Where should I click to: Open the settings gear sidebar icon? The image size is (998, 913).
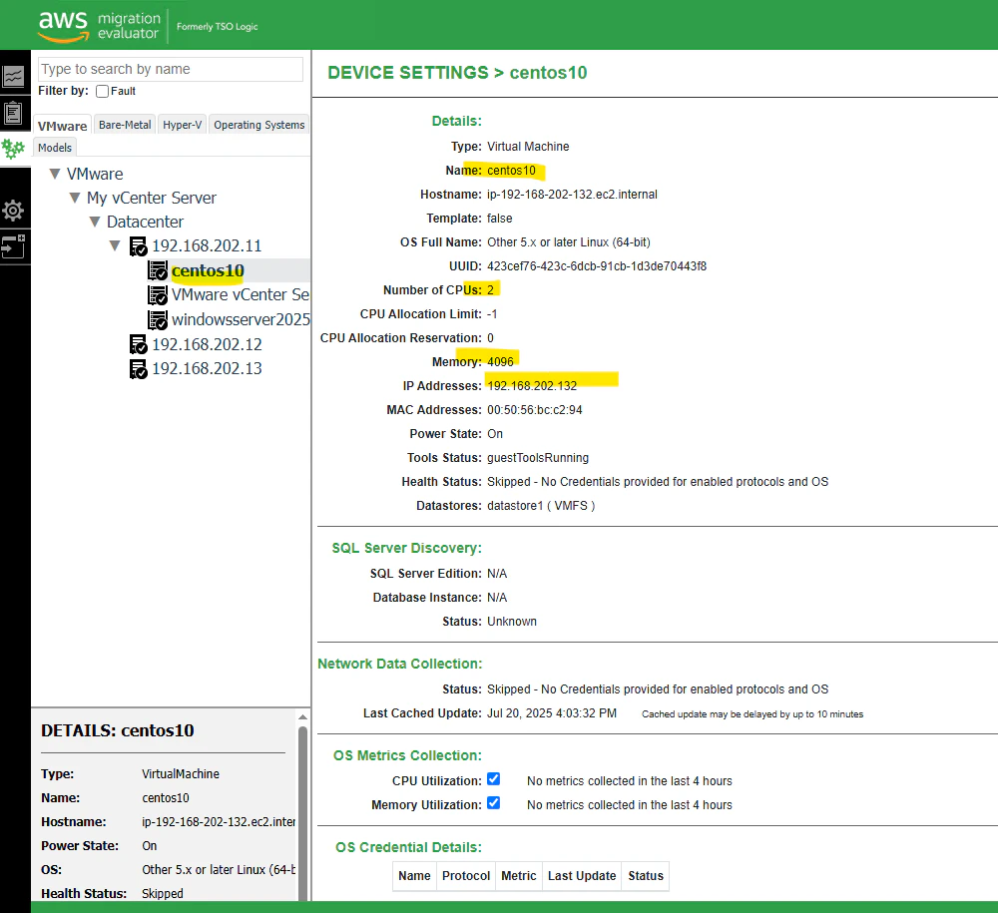pos(13,210)
